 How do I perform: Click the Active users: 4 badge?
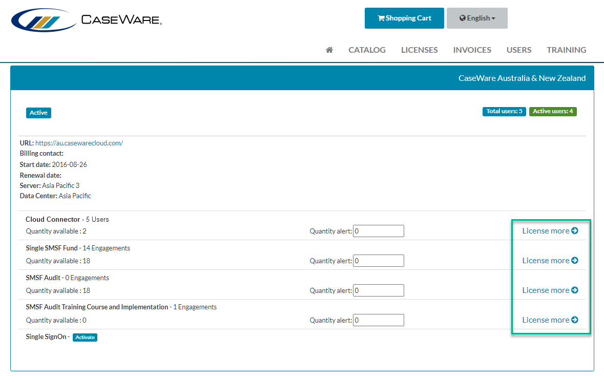552,111
